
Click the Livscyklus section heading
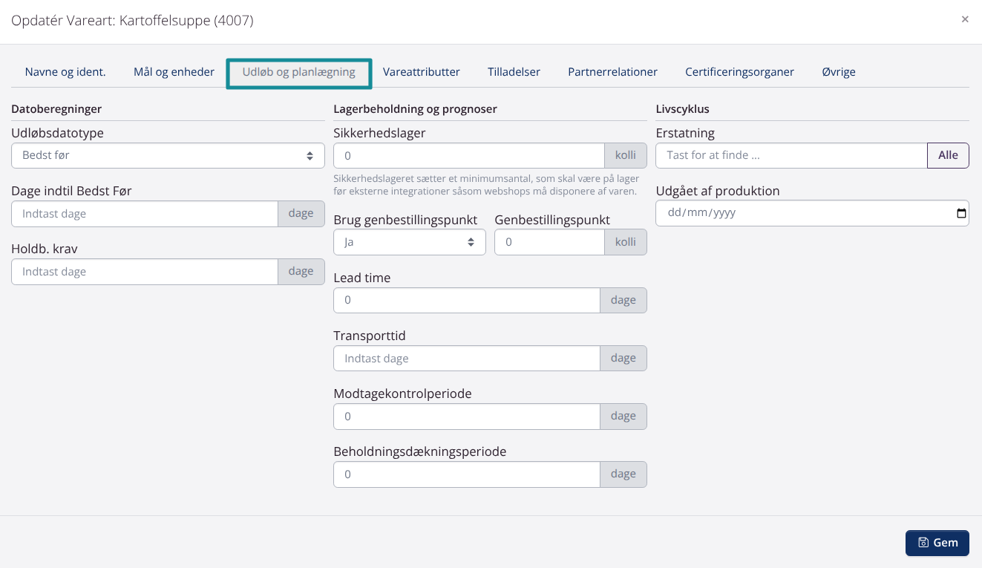click(x=683, y=109)
